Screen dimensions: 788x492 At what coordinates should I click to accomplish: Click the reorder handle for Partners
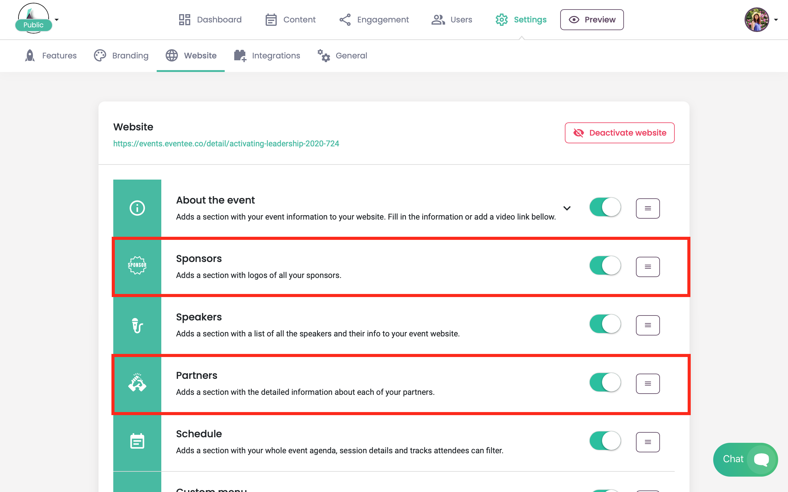tap(648, 384)
